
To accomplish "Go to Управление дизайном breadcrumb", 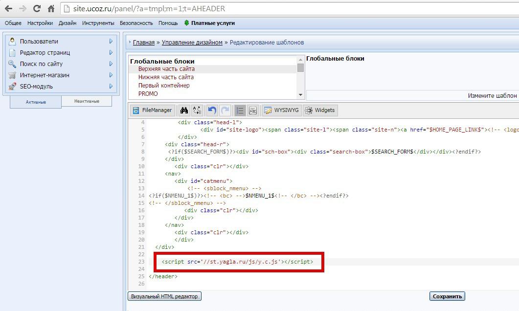I will point(192,43).
